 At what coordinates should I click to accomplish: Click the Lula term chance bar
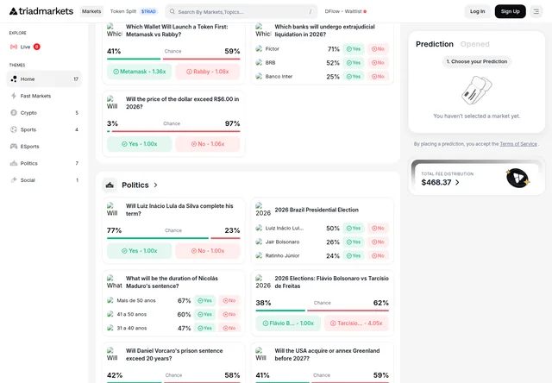(x=173, y=238)
